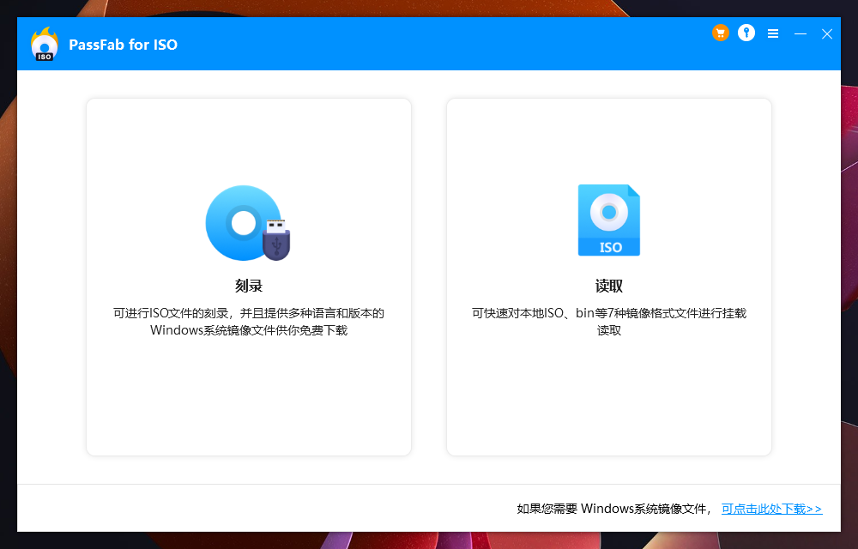Viewport: 858px width, 549px height.
Task: Click the disc and USB burn icon
Action: (x=247, y=223)
